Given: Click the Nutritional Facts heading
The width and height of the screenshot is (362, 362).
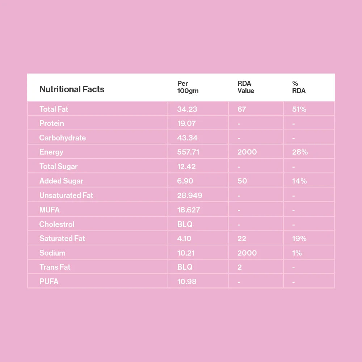Looking at the screenshot, I should tap(72, 89).
